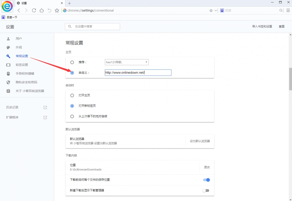Click the page refresh icon
292x201 pixels.
(34, 10)
